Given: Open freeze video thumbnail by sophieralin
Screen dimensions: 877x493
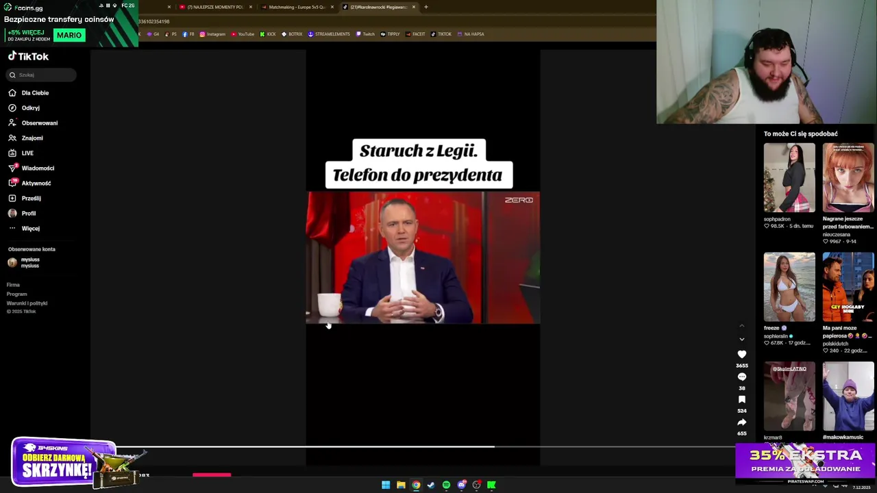Looking at the screenshot, I should 789,287.
